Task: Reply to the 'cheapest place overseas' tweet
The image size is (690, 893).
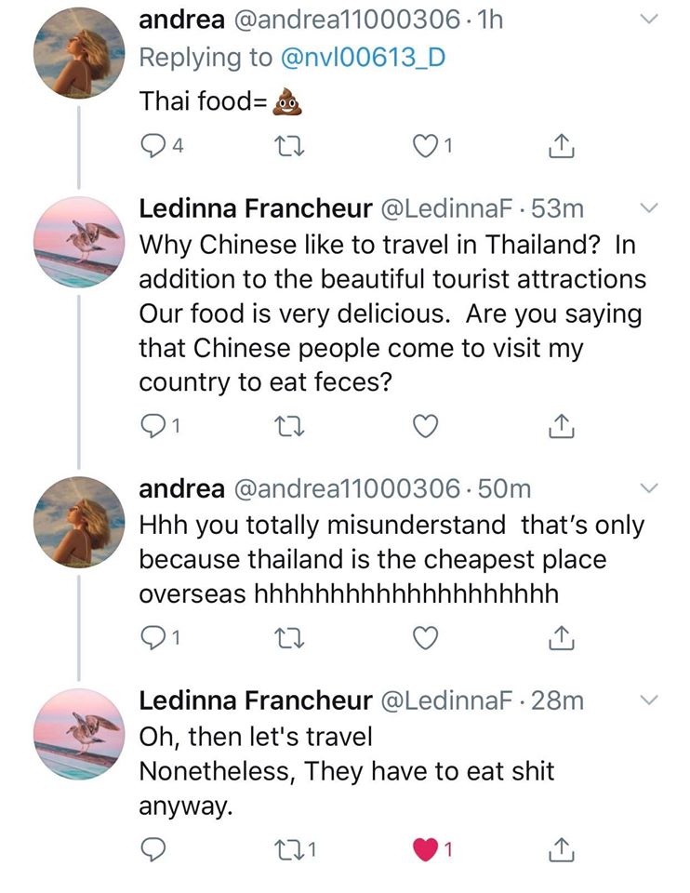Action: tap(152, 637)
